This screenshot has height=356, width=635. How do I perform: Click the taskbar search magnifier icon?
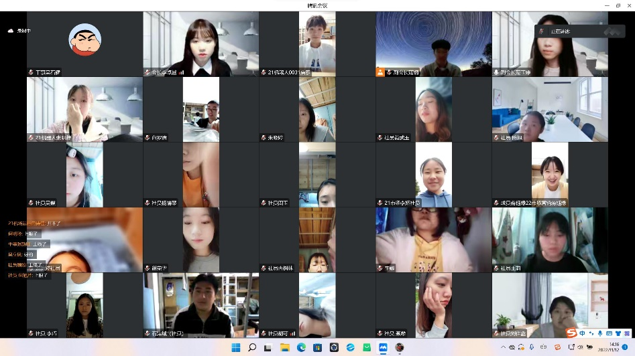click(x=252, y=347)
